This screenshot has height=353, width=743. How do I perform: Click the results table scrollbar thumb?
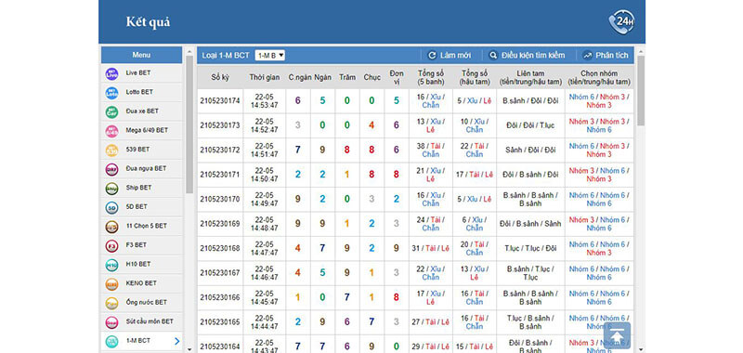click(641, 90)
